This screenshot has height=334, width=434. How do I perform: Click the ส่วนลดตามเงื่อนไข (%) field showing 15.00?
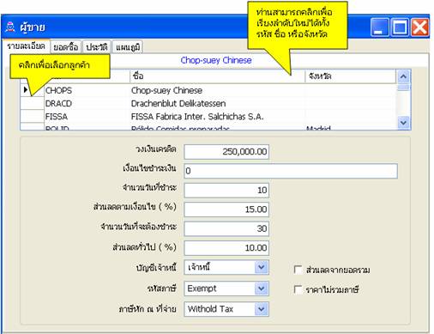click(x=226, y=210)
